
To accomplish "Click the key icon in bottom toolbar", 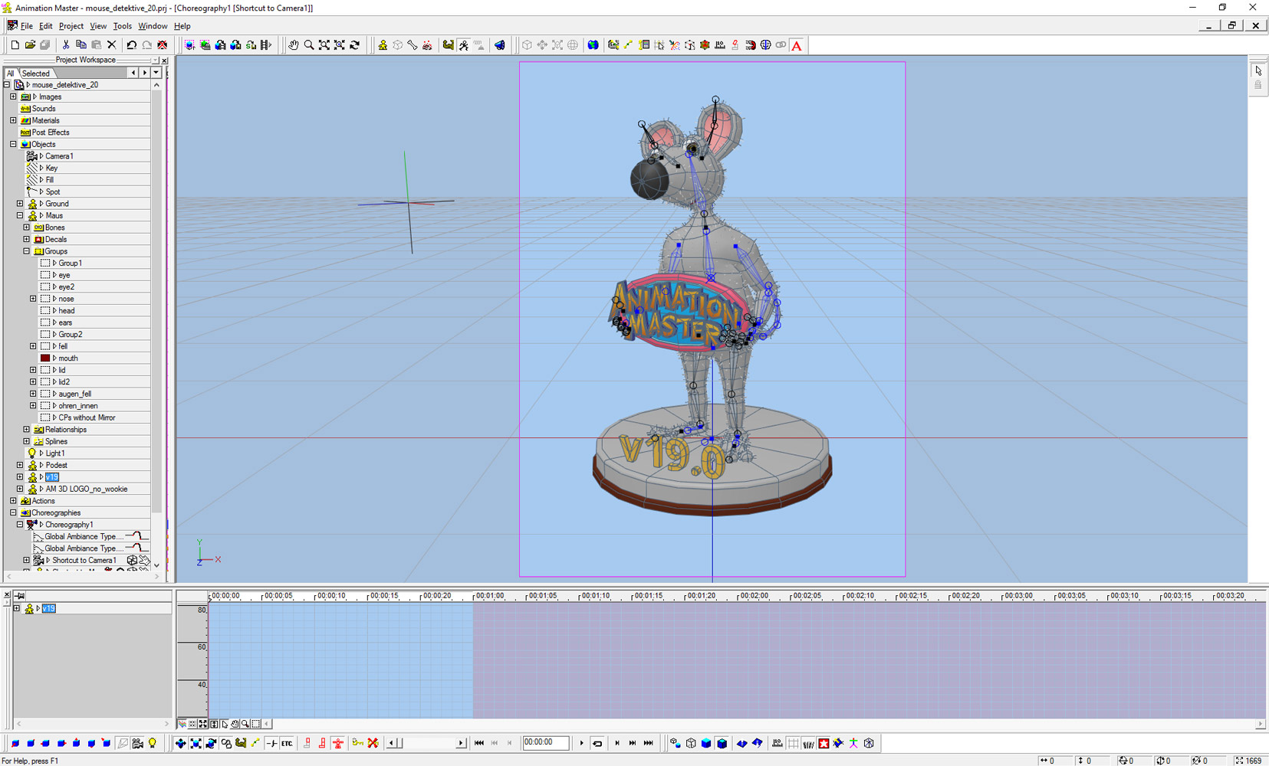I will (357, 743).
